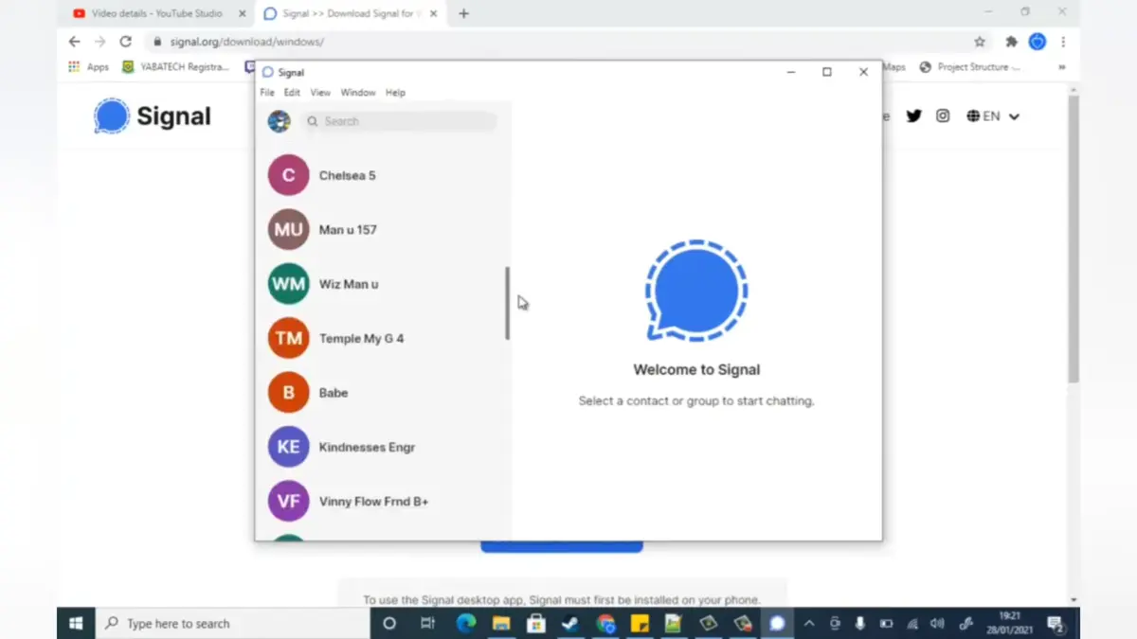The height and width of the screenshot is (639, 1137).
Task: Open the File menu in Signal
Action: point(267,93)
